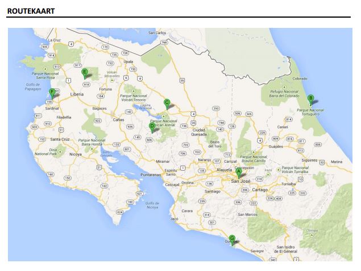Click the Parque Nacional Tortuguero label

(310, 112)
